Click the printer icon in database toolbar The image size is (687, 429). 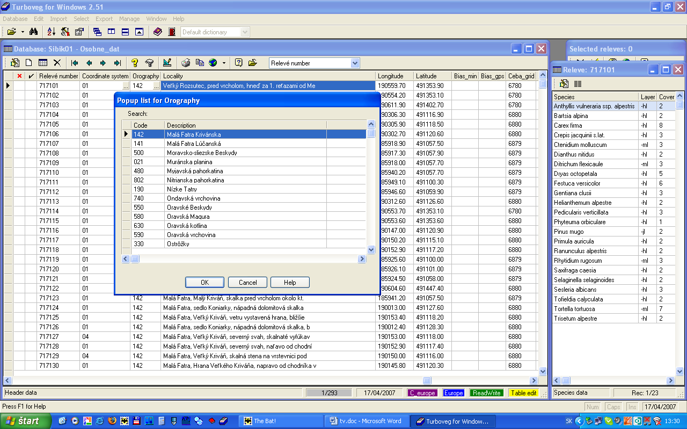pos(185,63)
